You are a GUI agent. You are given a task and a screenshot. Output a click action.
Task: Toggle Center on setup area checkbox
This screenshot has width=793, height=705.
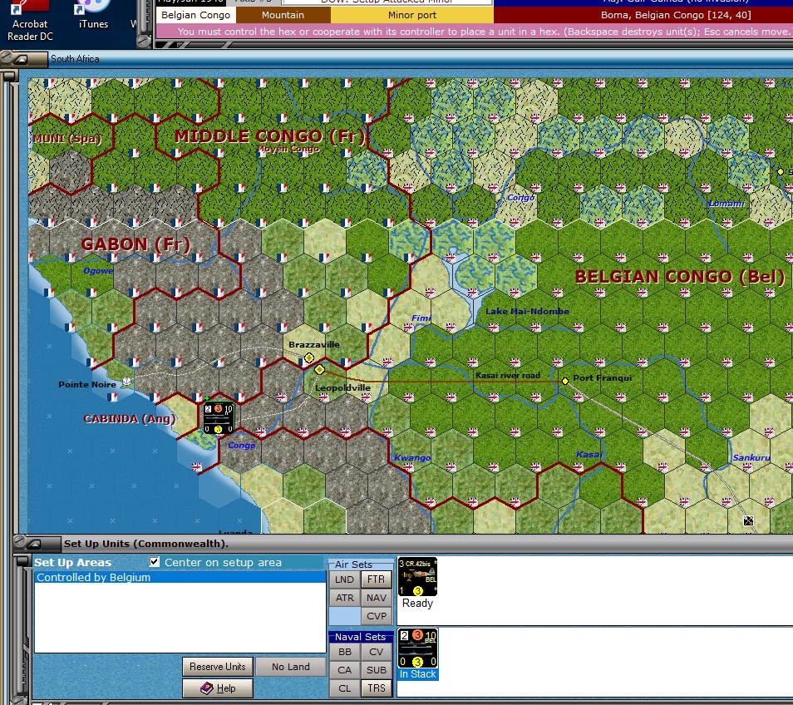pos(155,562)
